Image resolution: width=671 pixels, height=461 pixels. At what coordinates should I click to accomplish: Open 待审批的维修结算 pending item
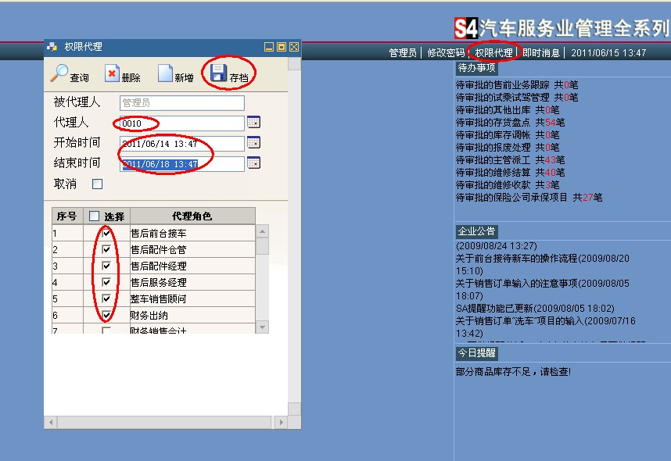point(493,173)
